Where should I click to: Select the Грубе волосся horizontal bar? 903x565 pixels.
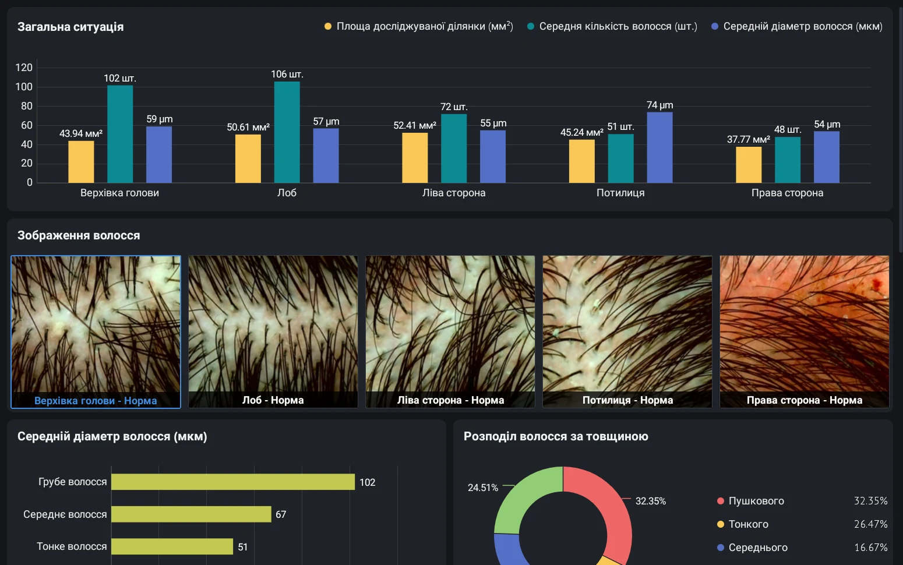point(233,482)
